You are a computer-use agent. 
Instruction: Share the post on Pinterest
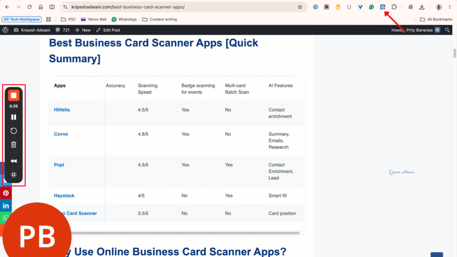[x=6, y=193]
